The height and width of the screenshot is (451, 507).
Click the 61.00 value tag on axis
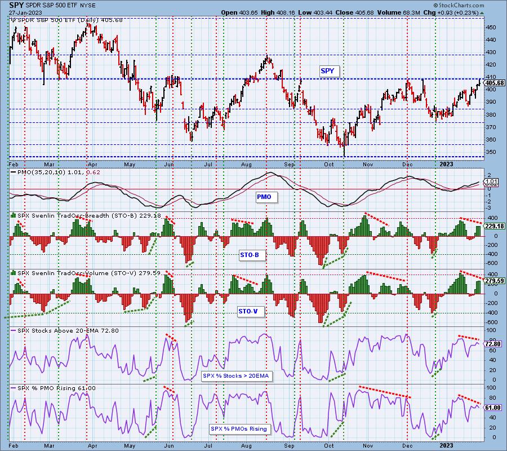(493, 408)
